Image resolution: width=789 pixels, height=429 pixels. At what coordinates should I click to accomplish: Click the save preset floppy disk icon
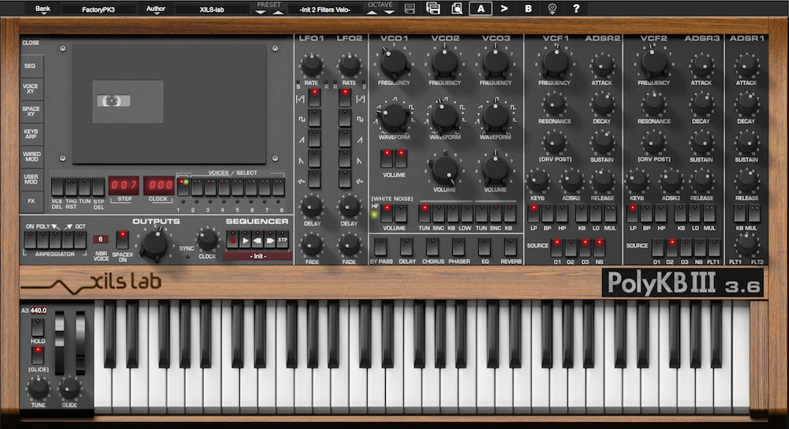[x=409, y=9]
